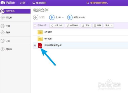
Task: Click the 云盘 label in the top bar
Action: pyautogui.click(x=23, y=3)
